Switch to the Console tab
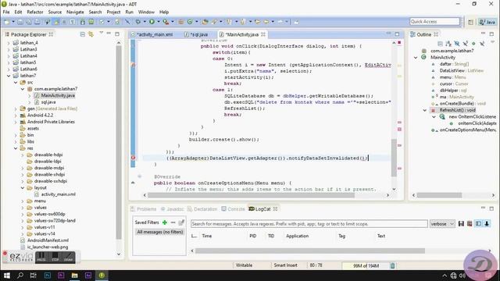Screen dimensions: 500x281 tap(233, 209)
